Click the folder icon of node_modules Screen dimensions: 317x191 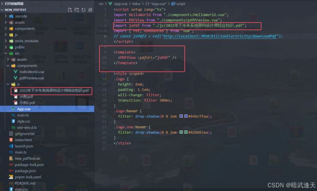pyautogui.click(x=11, y=41)
